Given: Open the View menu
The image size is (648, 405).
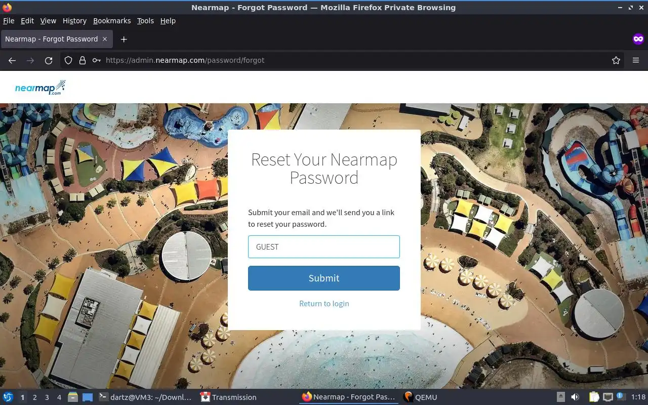Looking at the screenshot, I should point(48,21).
